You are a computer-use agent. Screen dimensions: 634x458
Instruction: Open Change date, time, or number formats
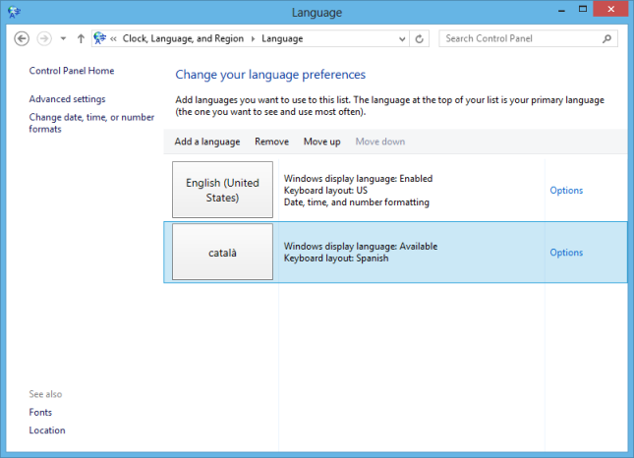click(91, 123)
